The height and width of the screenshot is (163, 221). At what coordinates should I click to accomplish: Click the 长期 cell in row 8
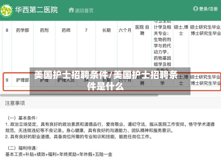[x=107, y=30]
